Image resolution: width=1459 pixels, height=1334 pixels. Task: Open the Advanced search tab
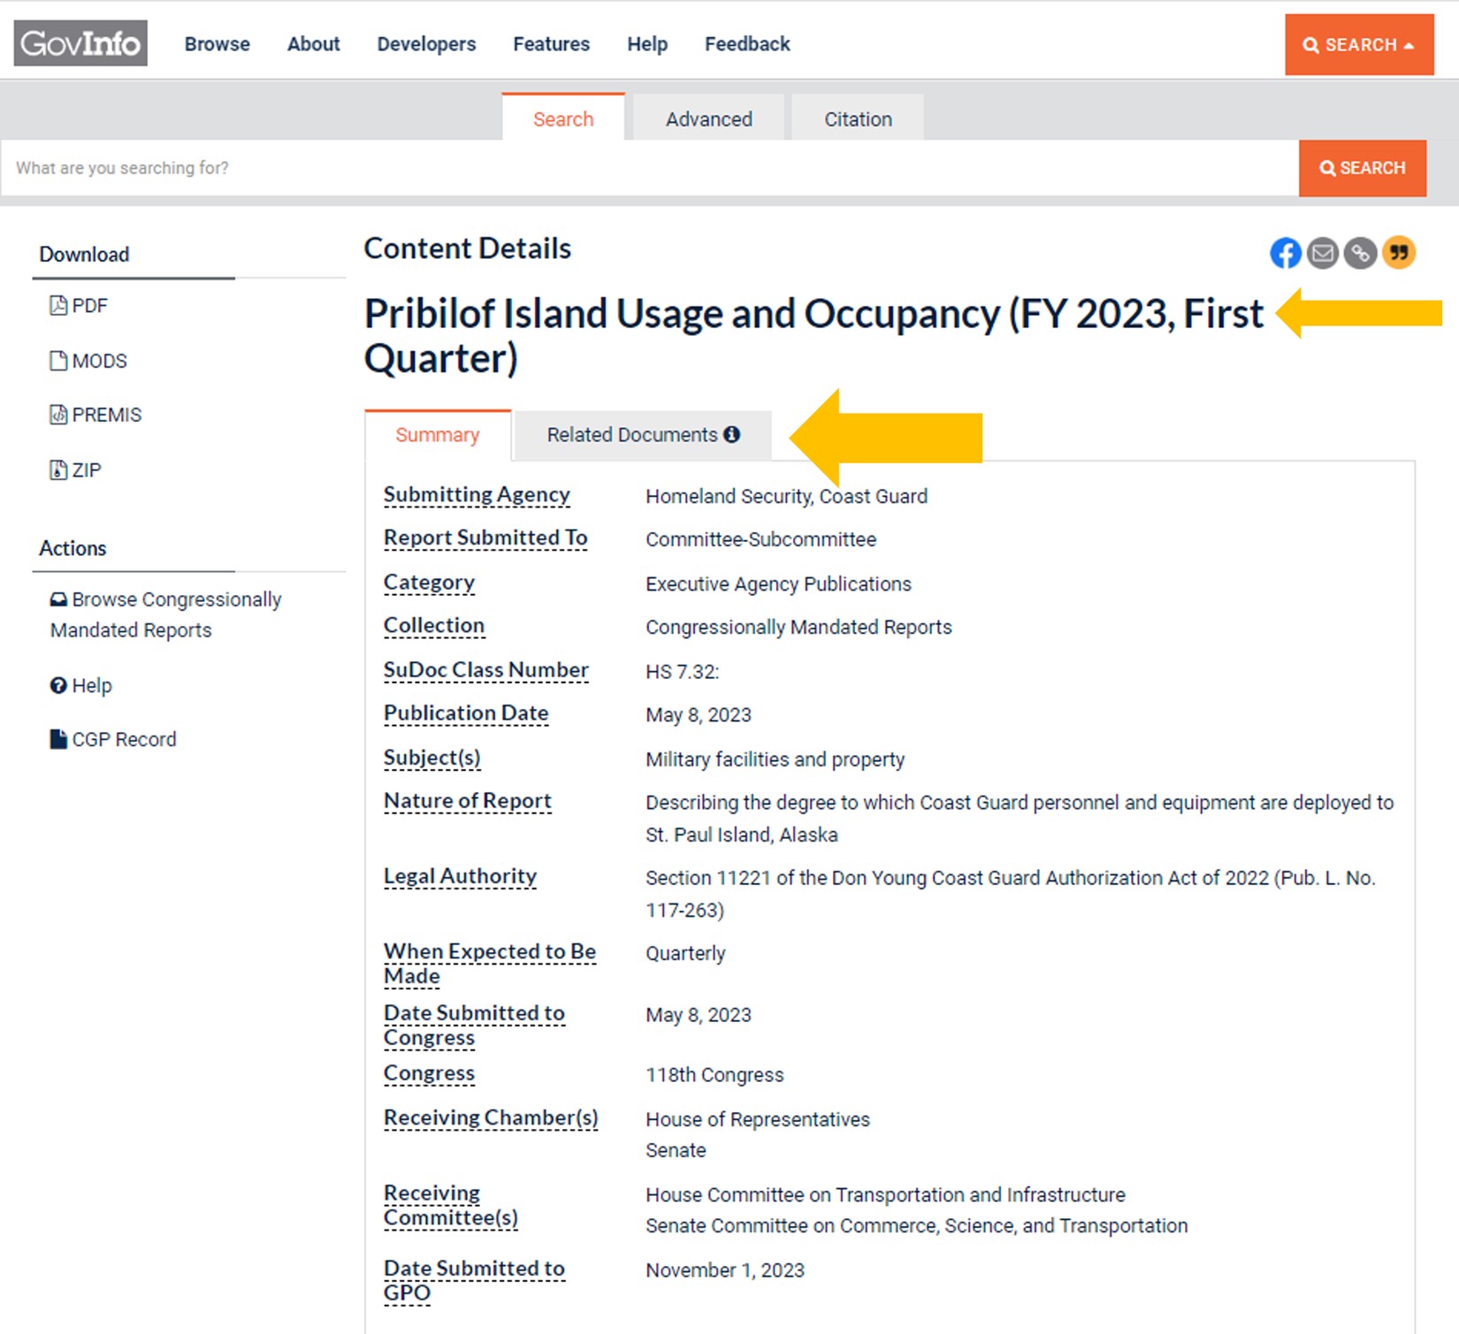[x=707, y=118]
